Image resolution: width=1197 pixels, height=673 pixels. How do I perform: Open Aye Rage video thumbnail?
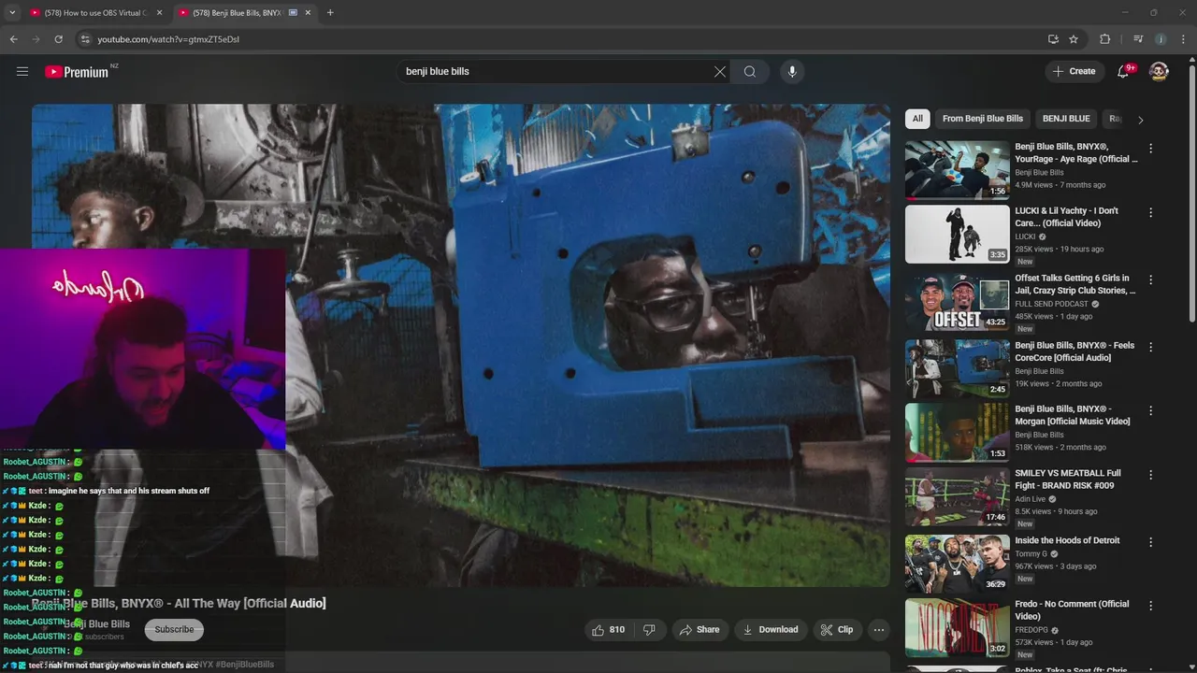click(x=957, y=170)
